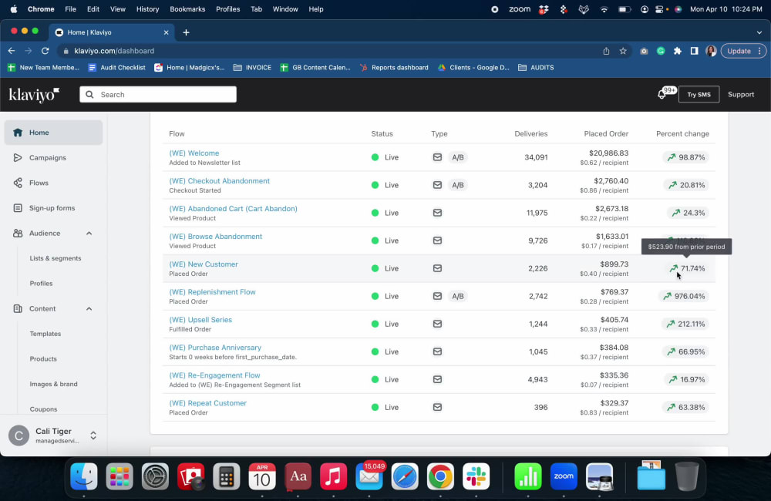
Task: Collapse the Audience sidebar section
Action: pos(89,233)
